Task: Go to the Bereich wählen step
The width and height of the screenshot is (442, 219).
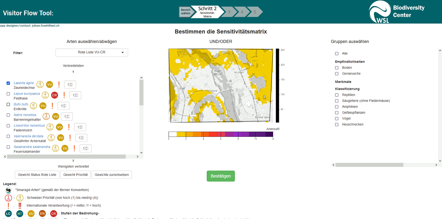Action: pos(186,12)
